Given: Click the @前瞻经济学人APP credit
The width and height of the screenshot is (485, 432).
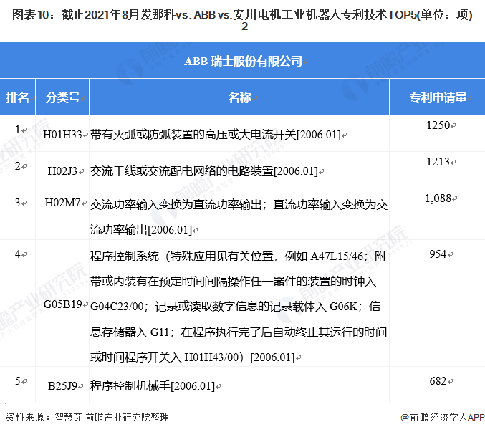Looking at the screenshot, I should coord(443,417).
